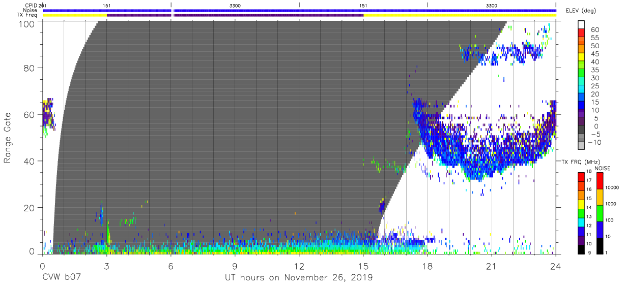Click the purple 10–11 MHz TX FRQ swatch
625x288 pixels.
582,240
